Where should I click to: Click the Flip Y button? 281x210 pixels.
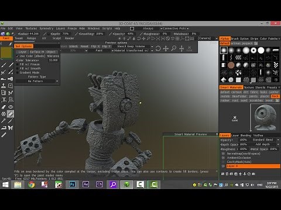pos(107,46)
